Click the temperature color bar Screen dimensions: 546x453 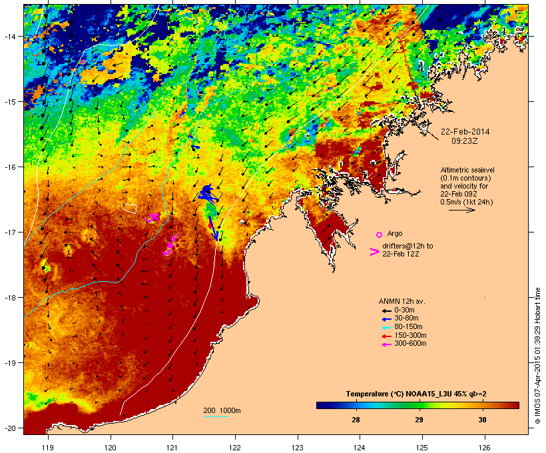[x=418, y=405]
